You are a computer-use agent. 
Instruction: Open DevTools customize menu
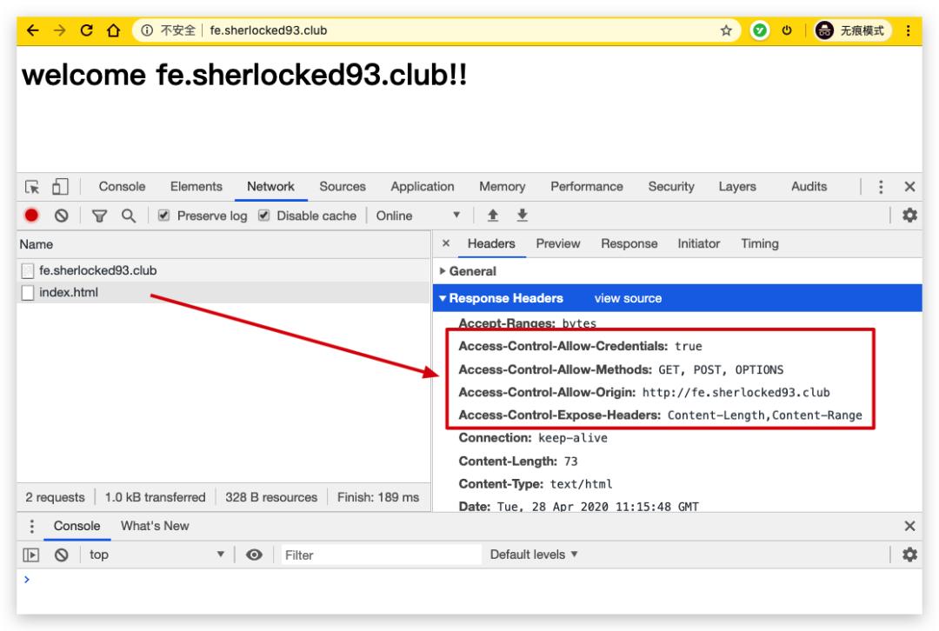880,187
